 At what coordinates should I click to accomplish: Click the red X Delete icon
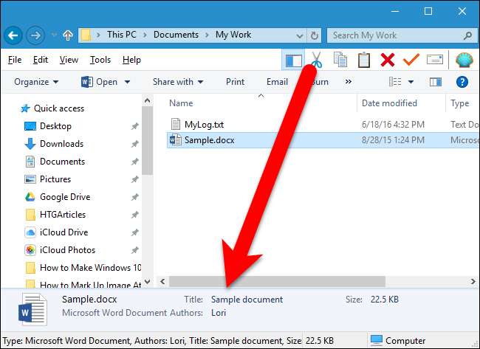pyautogui.click(x=388, y=60)
